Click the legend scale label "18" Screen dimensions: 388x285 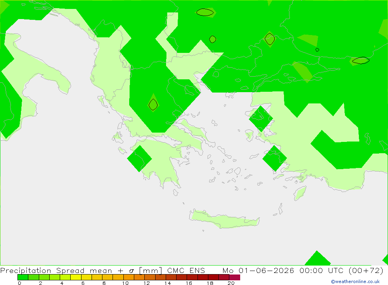click(210, 283)
